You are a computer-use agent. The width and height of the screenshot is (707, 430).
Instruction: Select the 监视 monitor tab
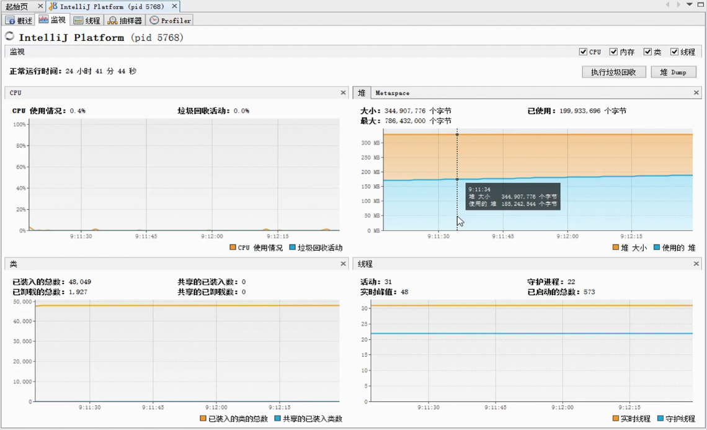click(x=52, y=20)
